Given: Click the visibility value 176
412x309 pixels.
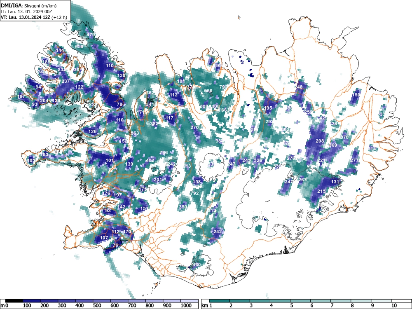Looking at the screenshot, I should 106,193.
